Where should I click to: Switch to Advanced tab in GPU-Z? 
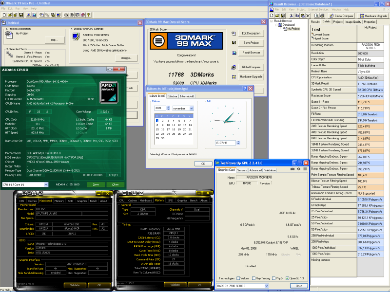[x=255, y=170]
